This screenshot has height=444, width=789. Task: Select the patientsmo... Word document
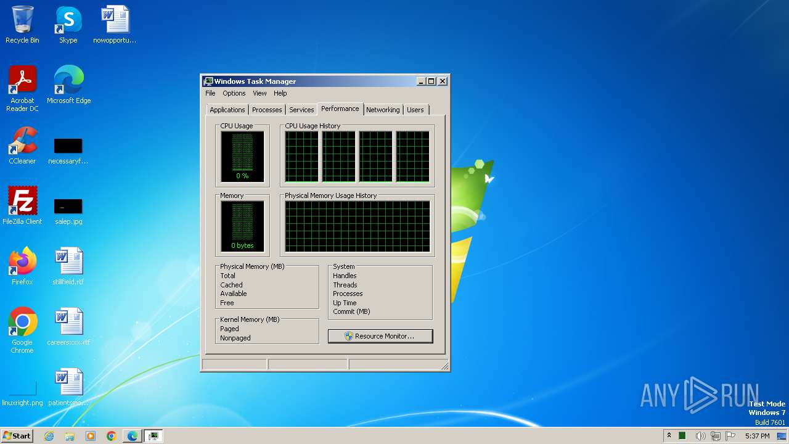coord(68,387)
